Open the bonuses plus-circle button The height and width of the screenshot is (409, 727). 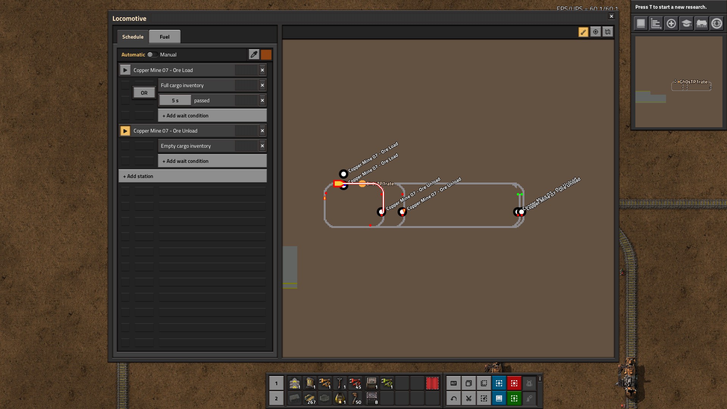(671, 23)
